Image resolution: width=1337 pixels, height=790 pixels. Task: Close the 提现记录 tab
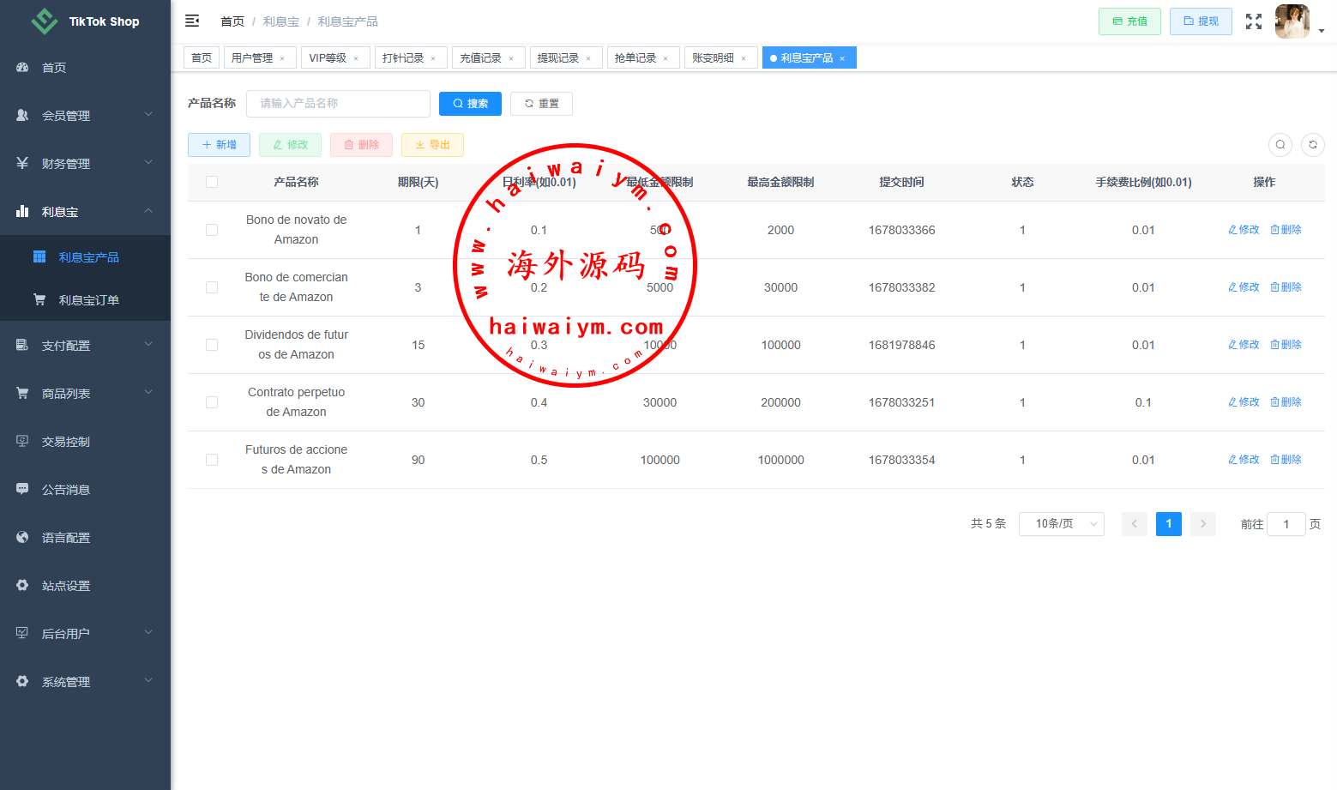pyautogui.click(x=588, y=58)
